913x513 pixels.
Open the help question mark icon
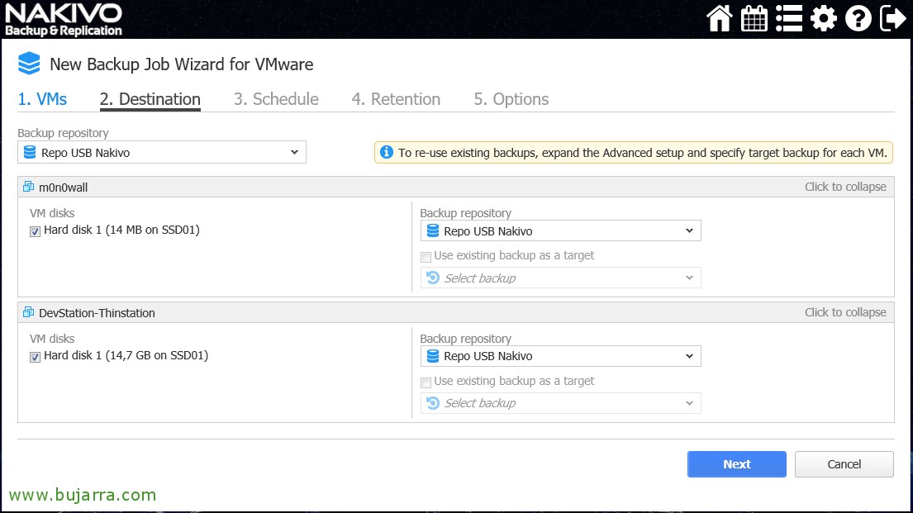(x=858, y=18)
